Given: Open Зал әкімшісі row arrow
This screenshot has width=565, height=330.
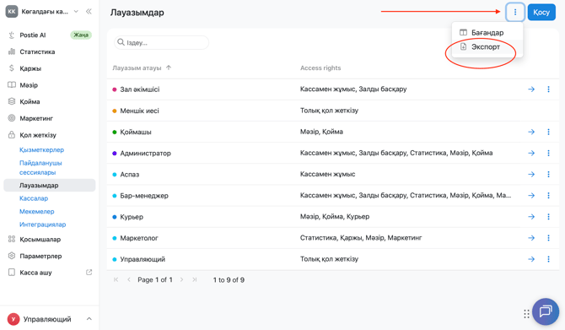Looking at the screenshot, I should (x=531, y=89).
